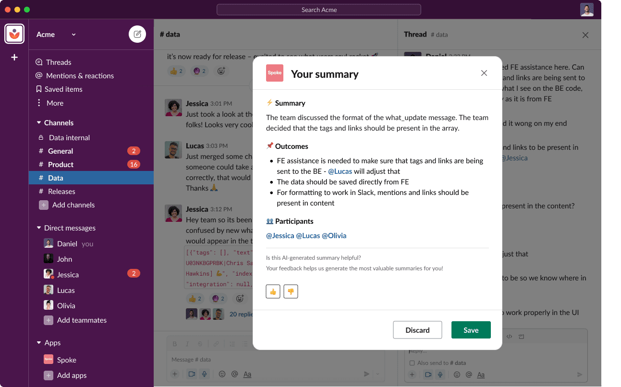The height and width of the screenshot is (387, 621).
Task: Toggle italic in channel composer toolbar
Action: coord(187,344)
